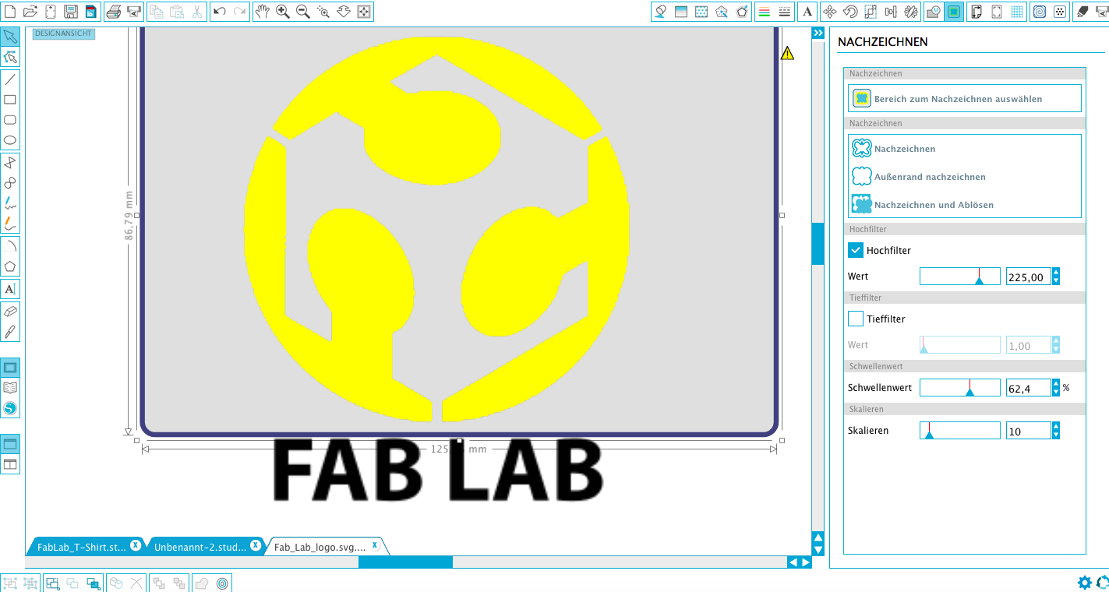Close the FabLab_T-Shirt tab
Image resolution: width=1109 pixels, height=592 pixels.
136,545
